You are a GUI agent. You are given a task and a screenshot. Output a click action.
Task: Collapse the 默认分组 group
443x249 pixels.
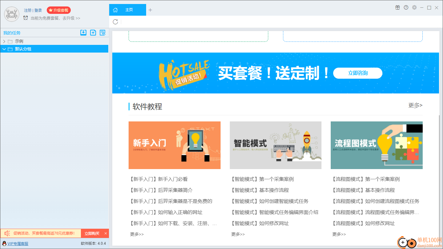click(4, 49)
